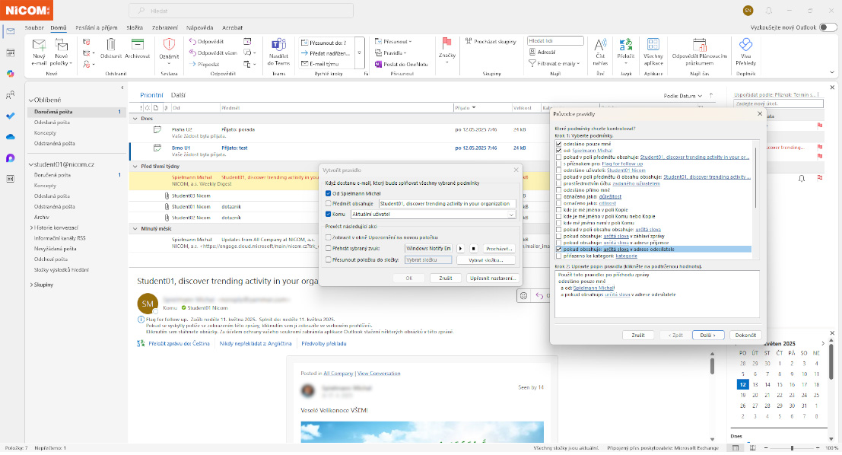Open the Calendar icon in left sidebar
This screenshot has width=842, height=455.
(x=10, y=52)
